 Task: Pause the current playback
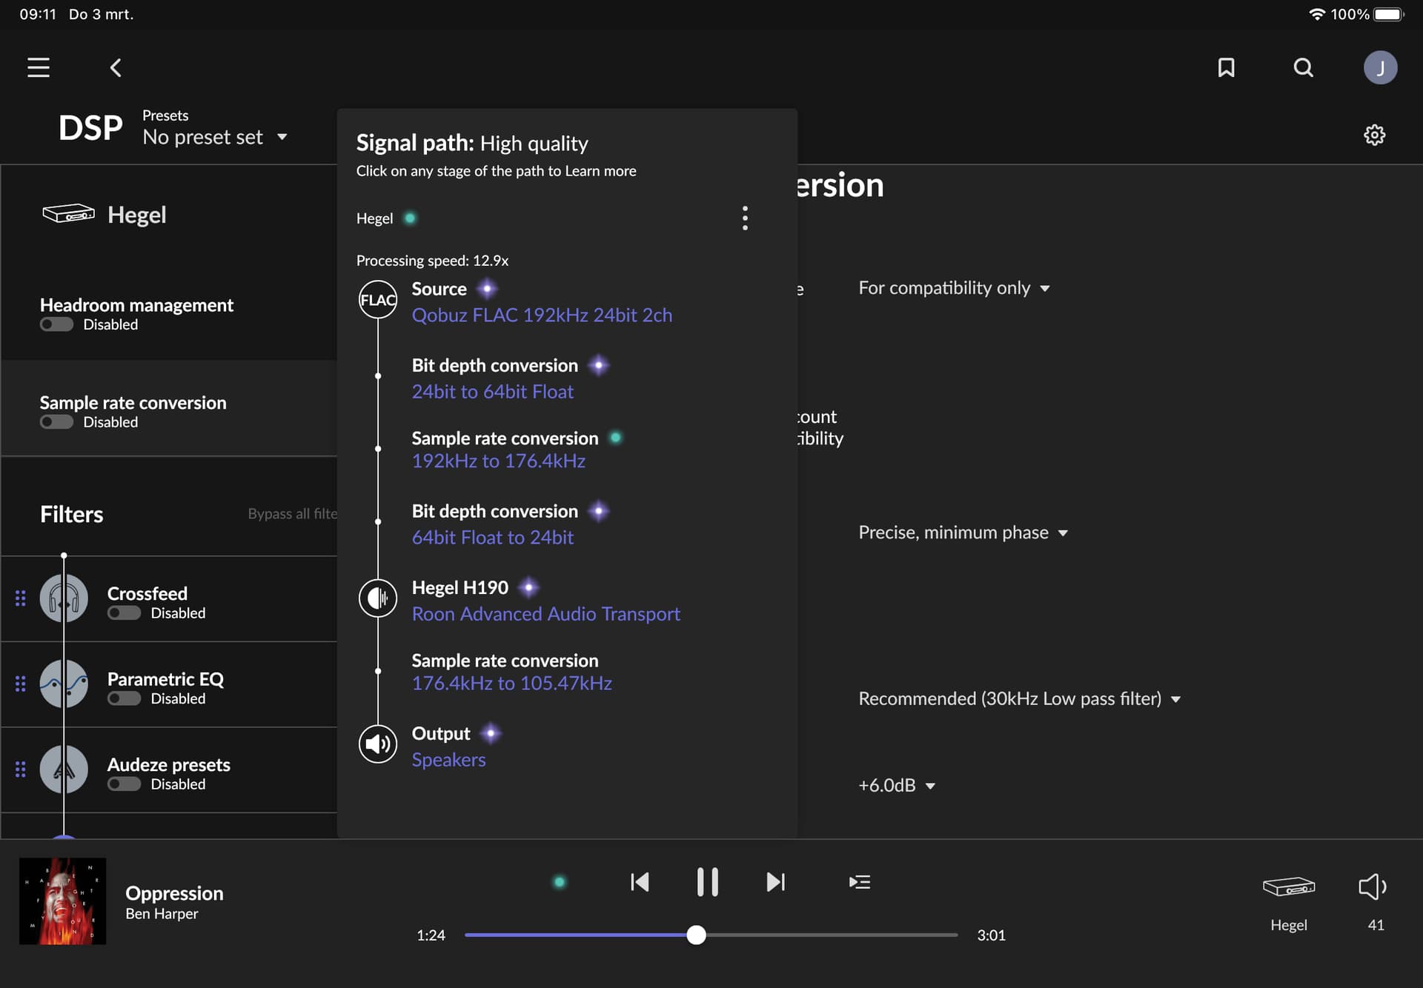708,881
